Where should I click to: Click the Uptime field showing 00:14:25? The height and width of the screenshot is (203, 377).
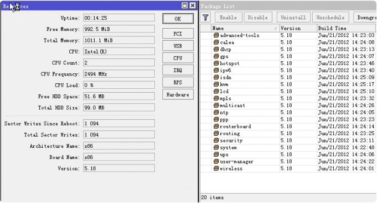coord(119,18)
